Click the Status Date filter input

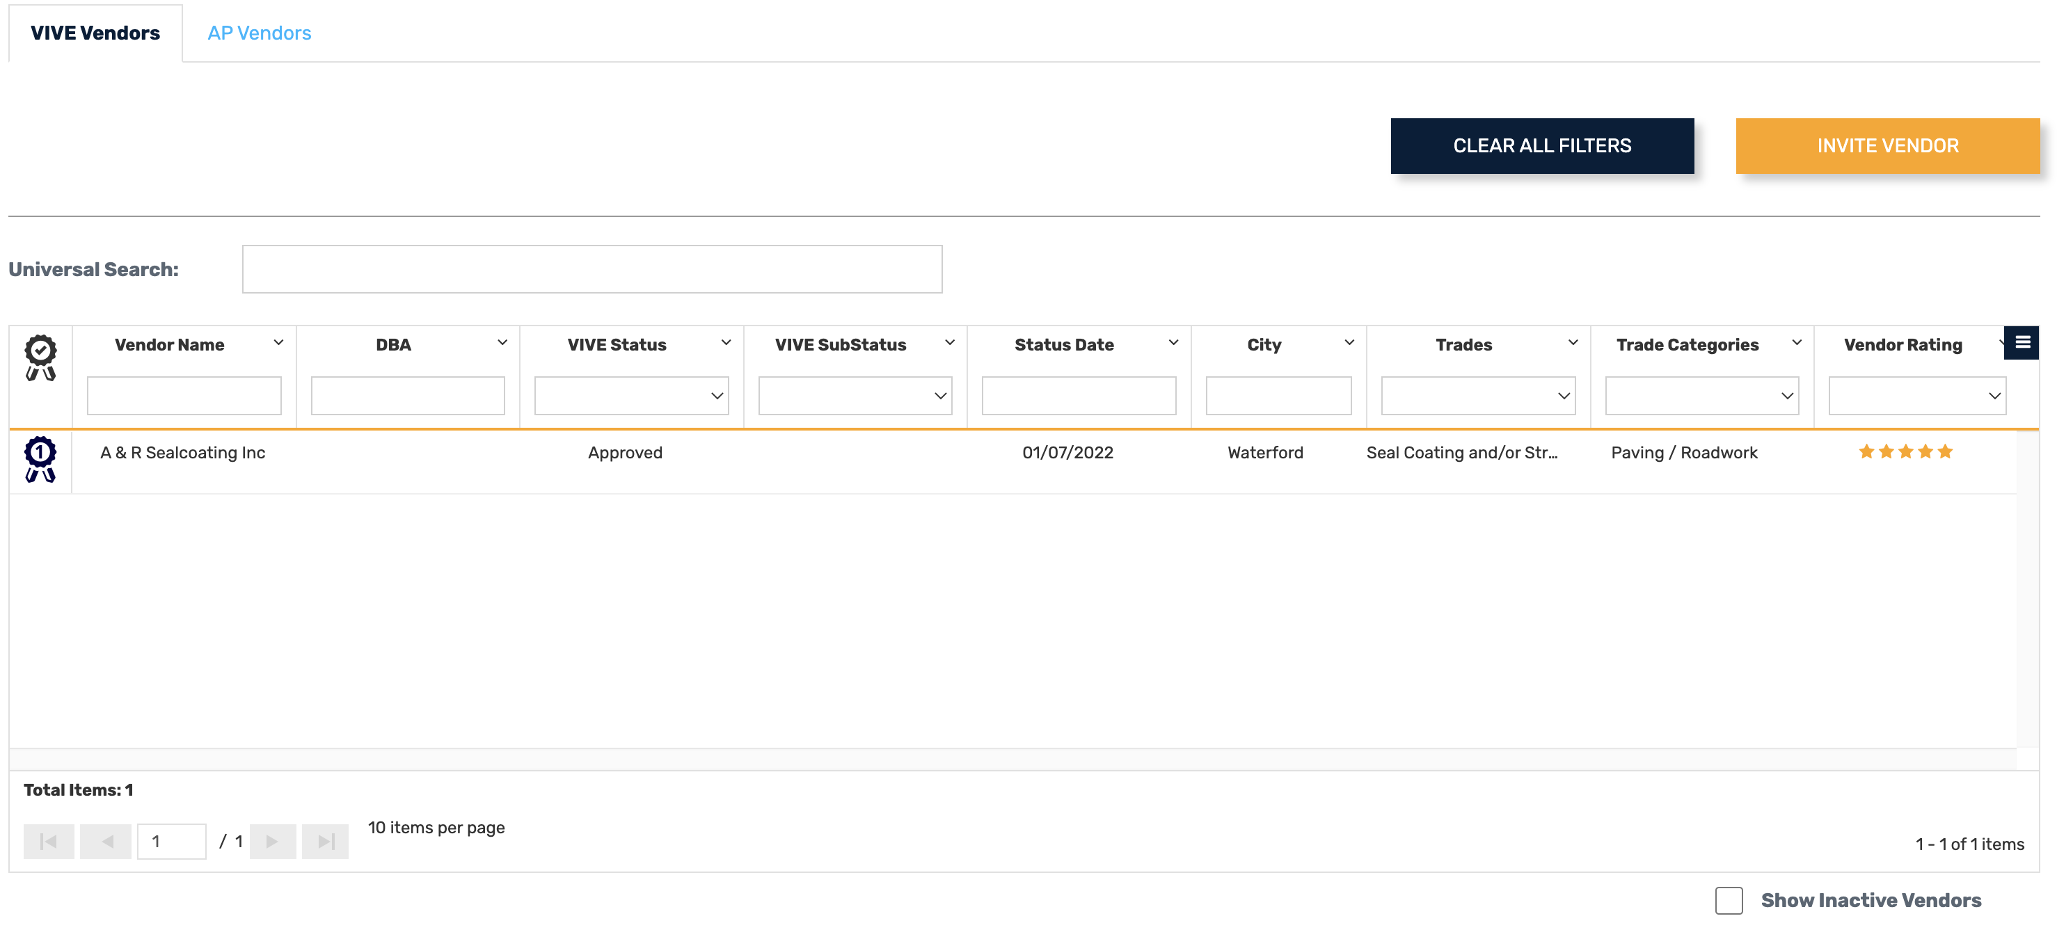pyautogui.click(x=1079, y=395)
